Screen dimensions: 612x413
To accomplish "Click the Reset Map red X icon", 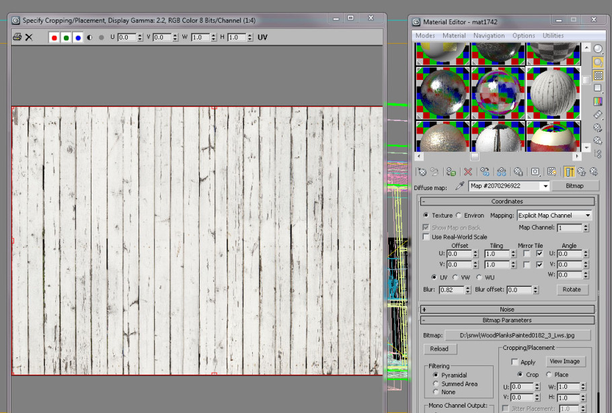I will pos(468,172).
